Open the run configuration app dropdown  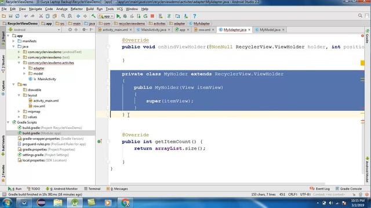click(x=106, y=16)
